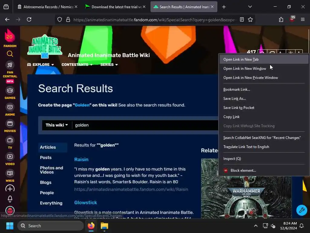Choose Open Link in New Window

coord(264,69)
